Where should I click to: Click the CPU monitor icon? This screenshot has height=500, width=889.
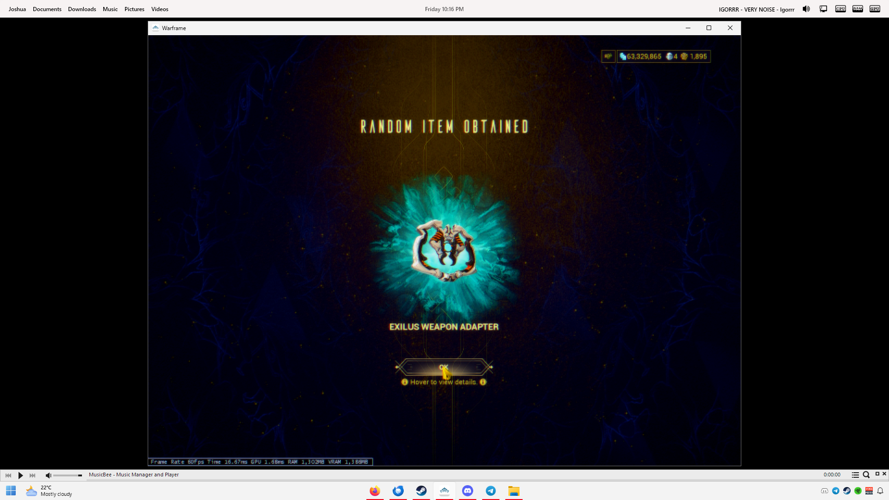840,9
